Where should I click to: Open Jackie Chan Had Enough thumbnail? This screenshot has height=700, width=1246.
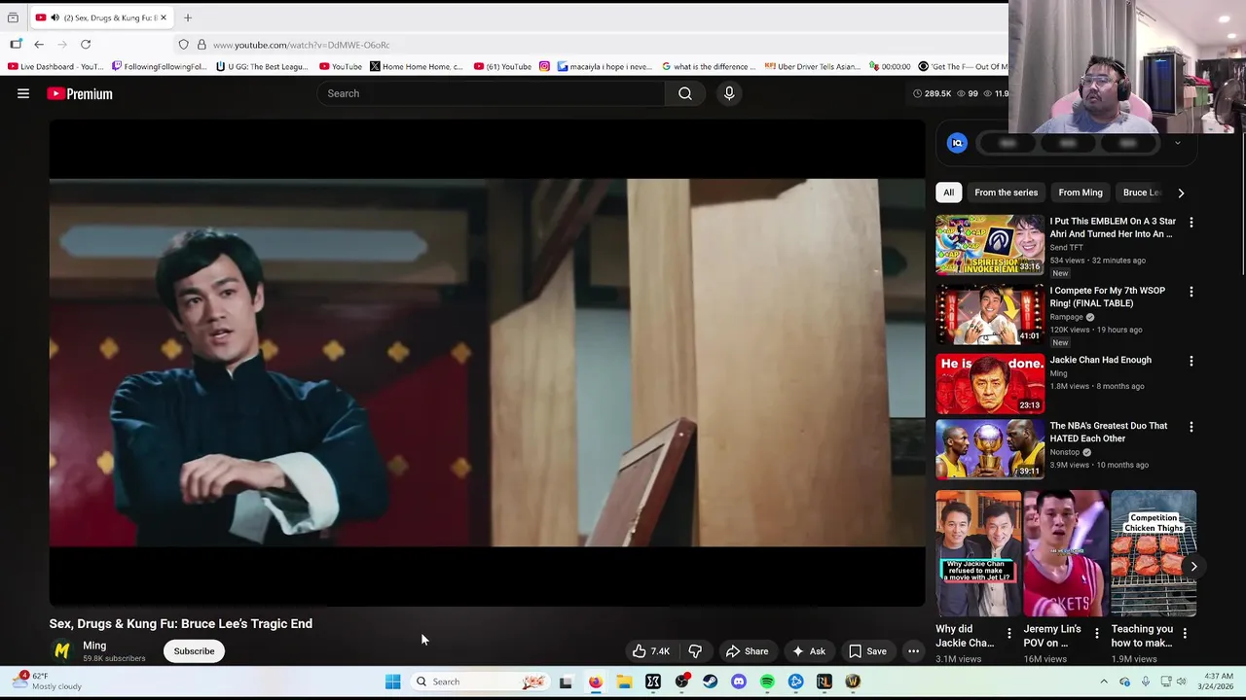coord(990,384)
